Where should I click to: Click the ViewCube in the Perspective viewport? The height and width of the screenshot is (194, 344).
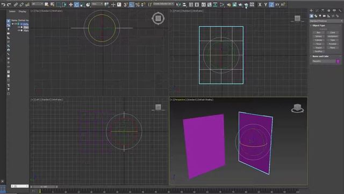point(297,108)
